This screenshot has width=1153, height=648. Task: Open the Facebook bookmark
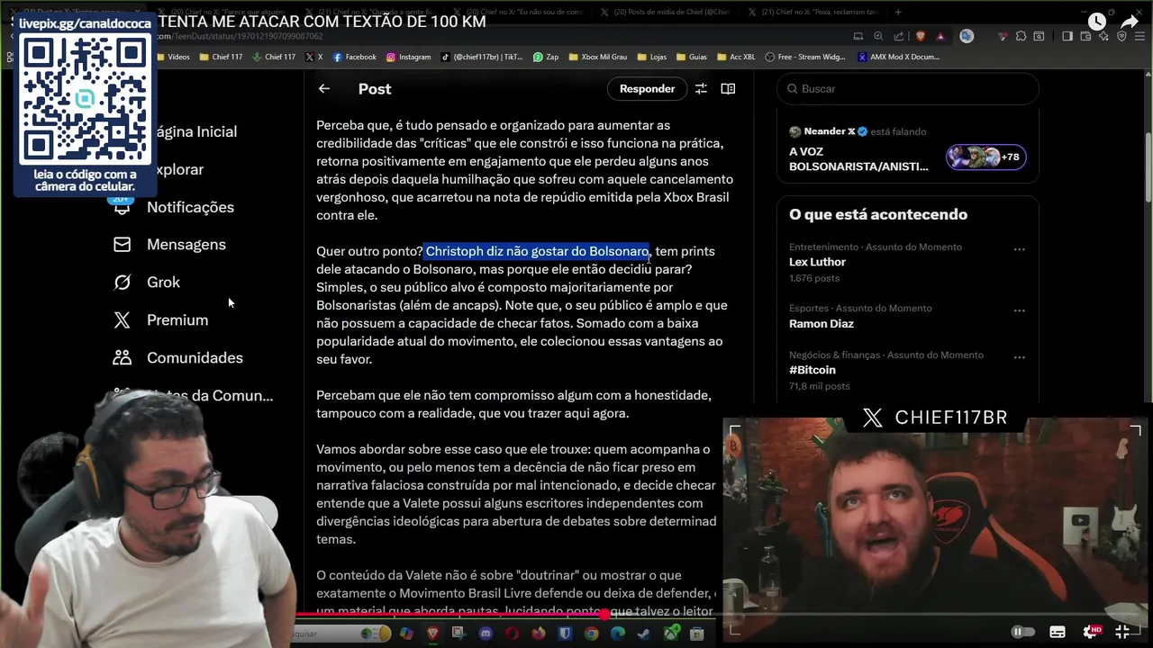354,57
